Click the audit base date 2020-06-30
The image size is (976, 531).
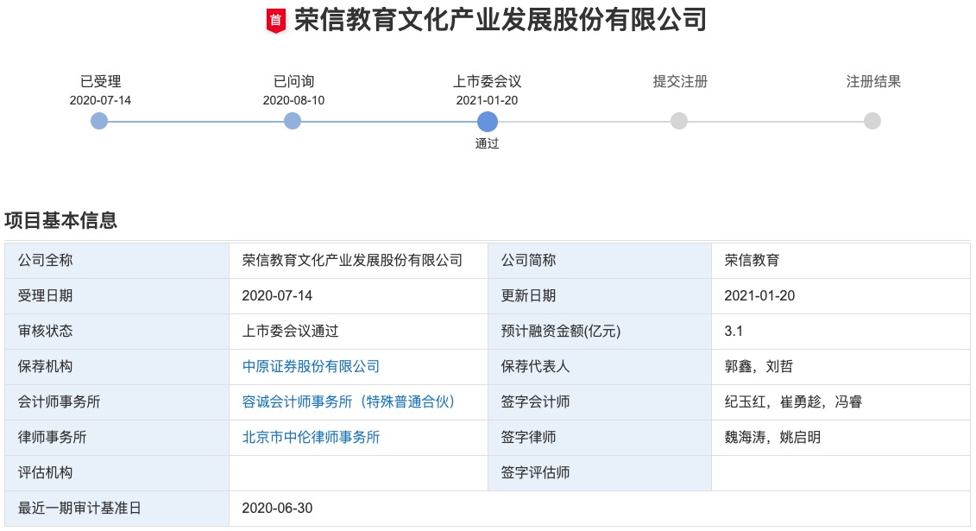(x=277, y=508)
